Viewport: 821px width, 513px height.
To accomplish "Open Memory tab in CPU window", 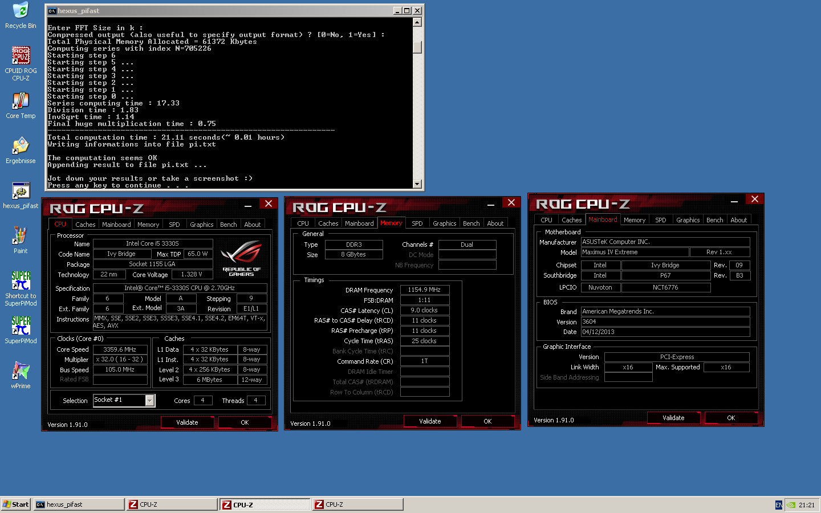I will 148,225.
